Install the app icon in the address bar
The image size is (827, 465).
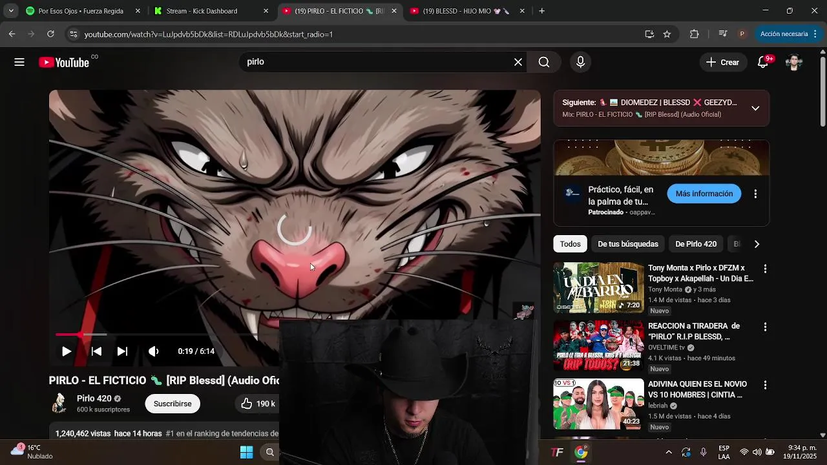(649, 34)
